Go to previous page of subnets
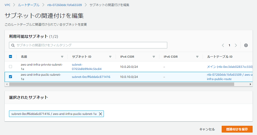The width and height of the screenshot is (257, 135). pos(223,45)
